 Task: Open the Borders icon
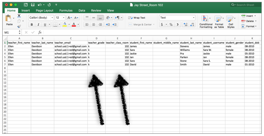point(55,25)
